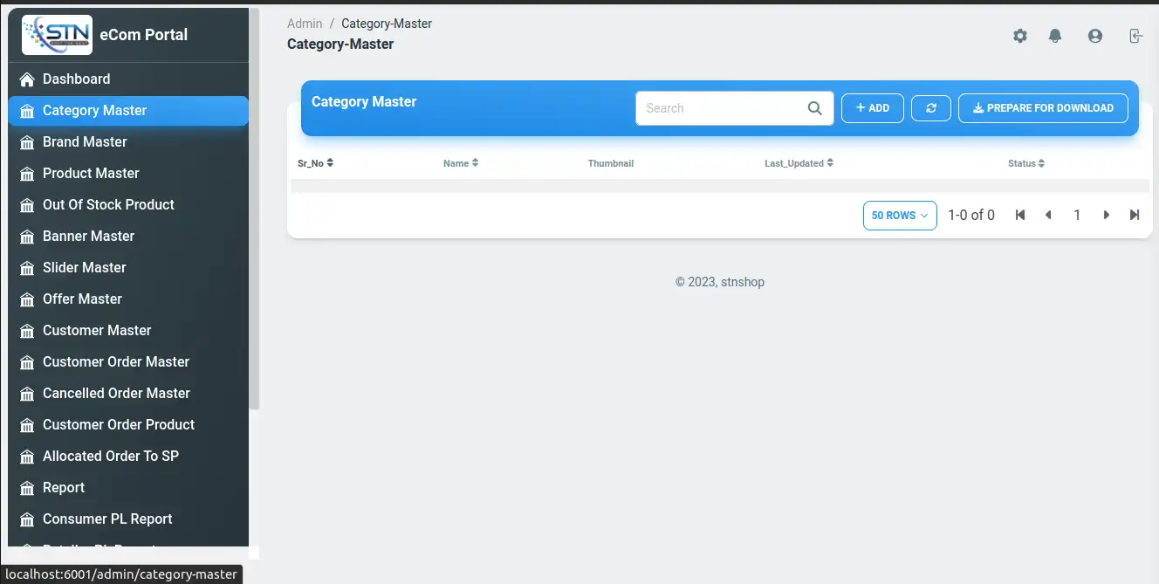Click the previous page arrow
The height and width of the screenshot is (584, 1159).
click(1048, 215)
